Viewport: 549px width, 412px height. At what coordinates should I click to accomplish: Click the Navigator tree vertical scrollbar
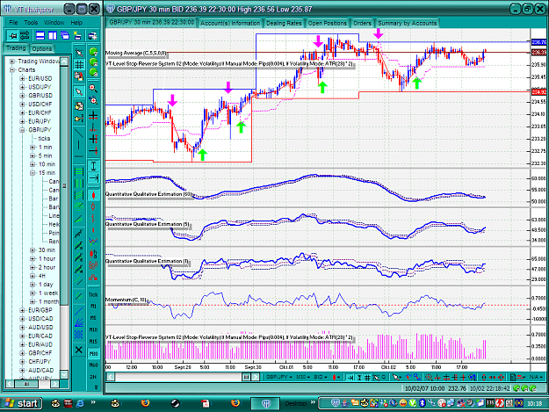coord(64,218)
